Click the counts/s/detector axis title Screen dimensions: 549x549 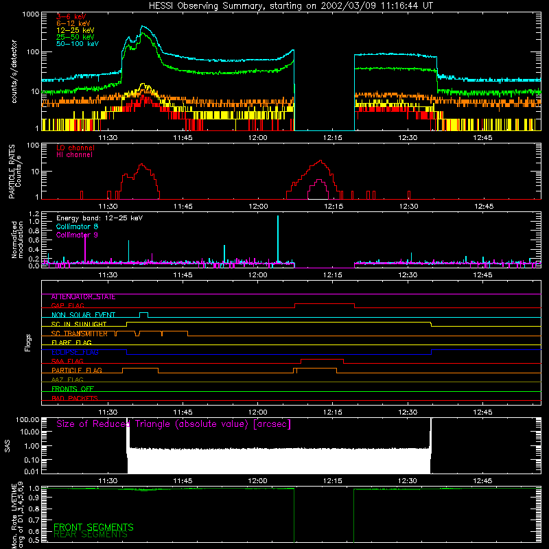point(14,71)
